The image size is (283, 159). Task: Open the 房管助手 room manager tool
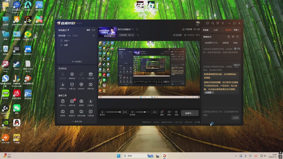[x=72, y=113]
